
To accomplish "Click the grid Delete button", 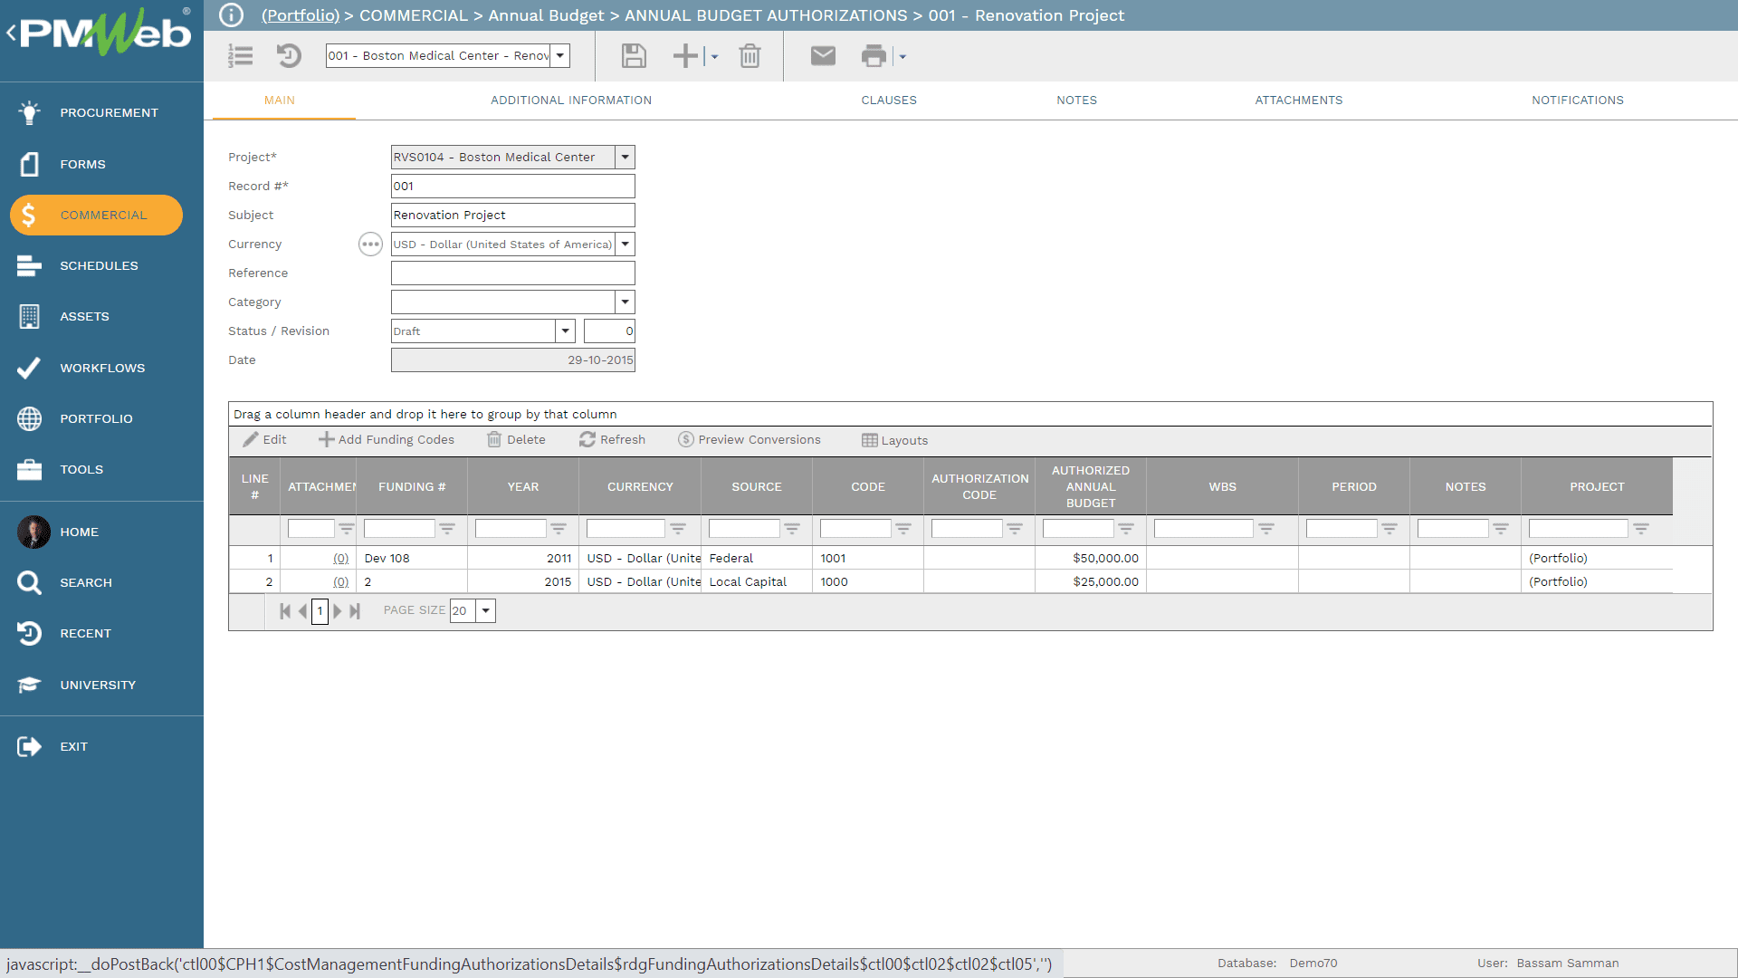I will [516, 439].
